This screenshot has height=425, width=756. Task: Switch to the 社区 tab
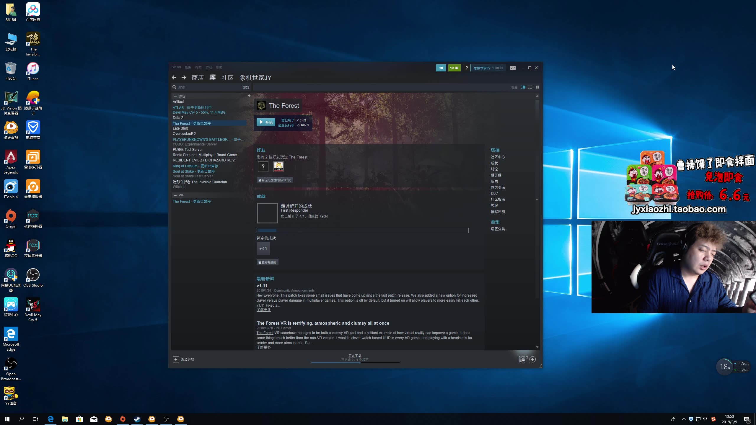pos(227,78)
